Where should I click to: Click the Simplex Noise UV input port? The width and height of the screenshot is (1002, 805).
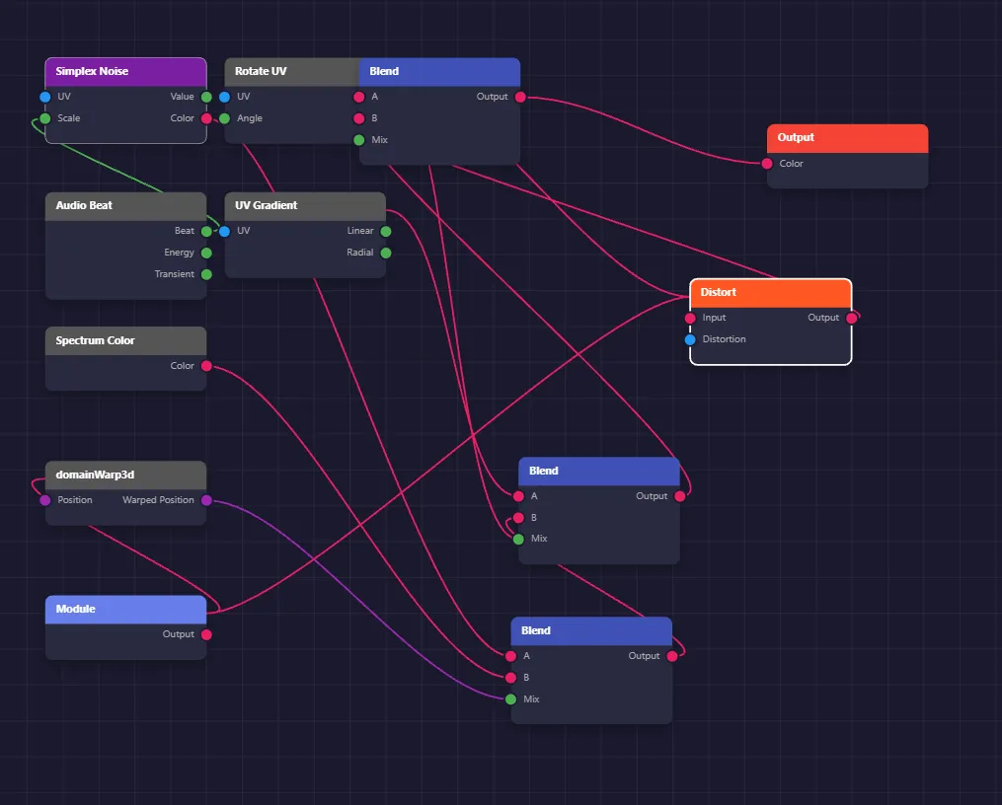click(45, 97)
